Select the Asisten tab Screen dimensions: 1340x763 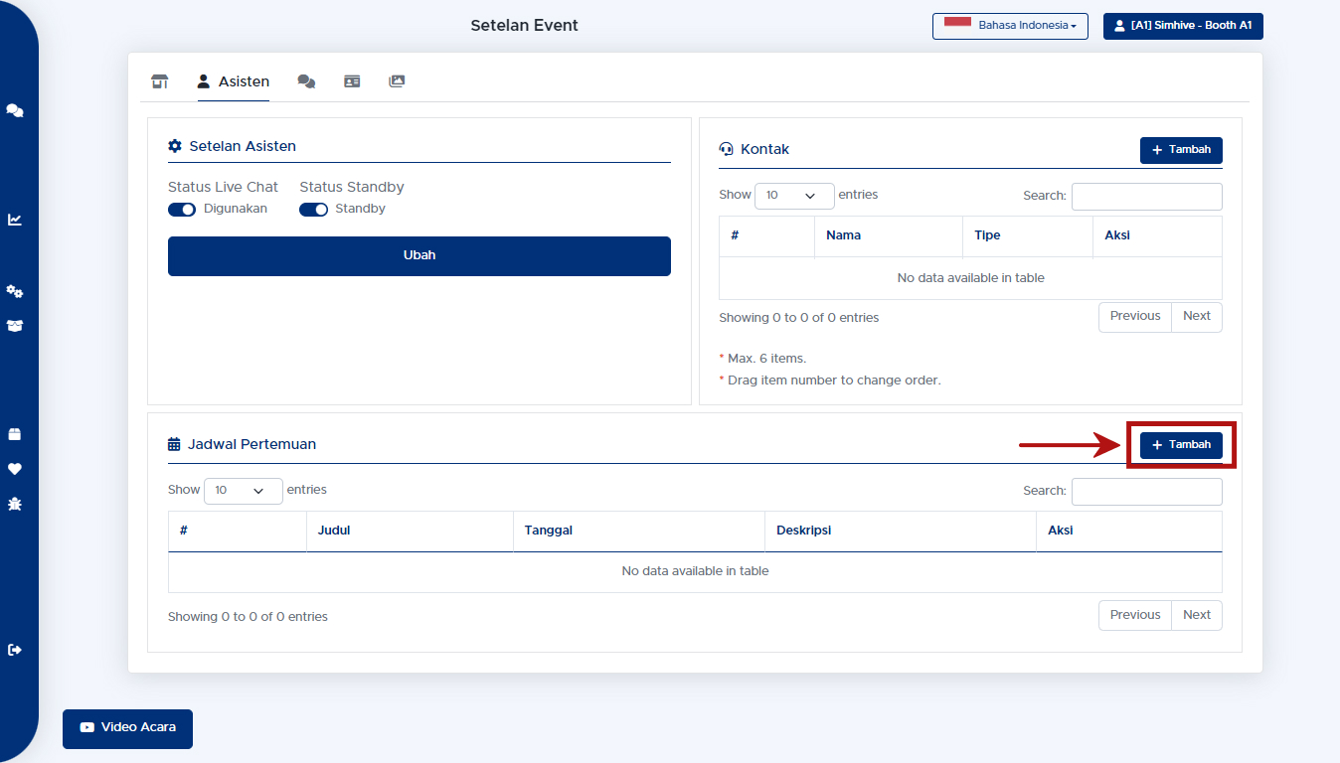click(x=234, y=81)
